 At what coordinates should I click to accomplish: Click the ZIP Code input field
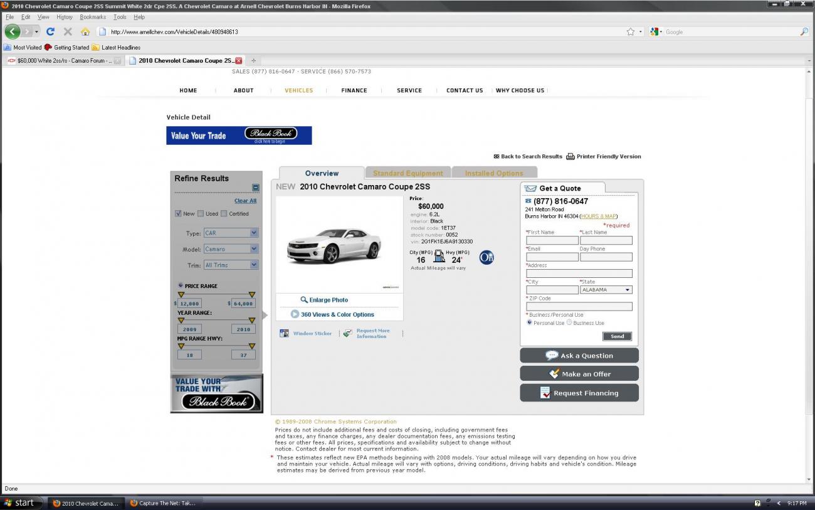[579, 306]
